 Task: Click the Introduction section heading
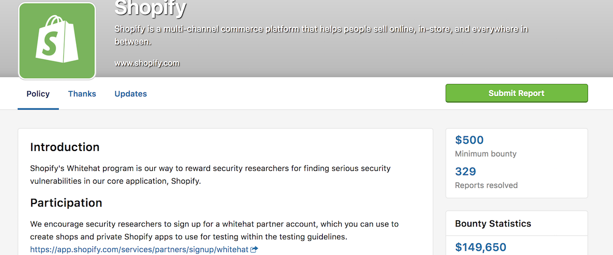(65, 147)
